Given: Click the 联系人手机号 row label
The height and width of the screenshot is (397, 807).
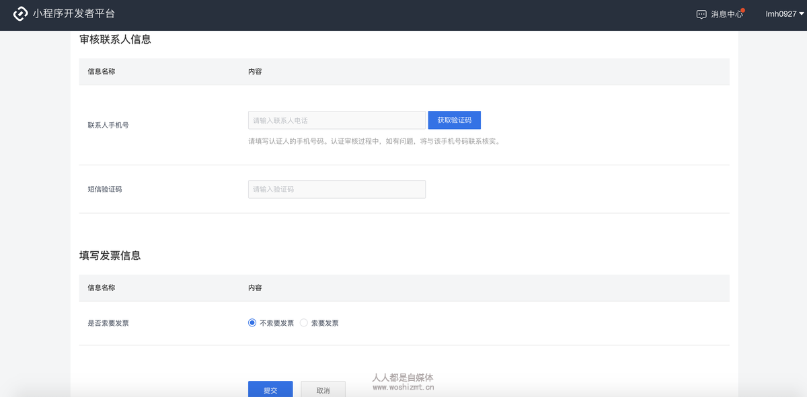Looking at the screenshot, I should coord(108,125).
